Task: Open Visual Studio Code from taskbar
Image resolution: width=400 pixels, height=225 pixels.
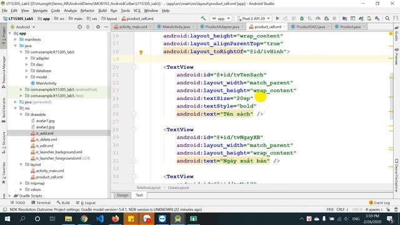Action: (x=100, y=219)
